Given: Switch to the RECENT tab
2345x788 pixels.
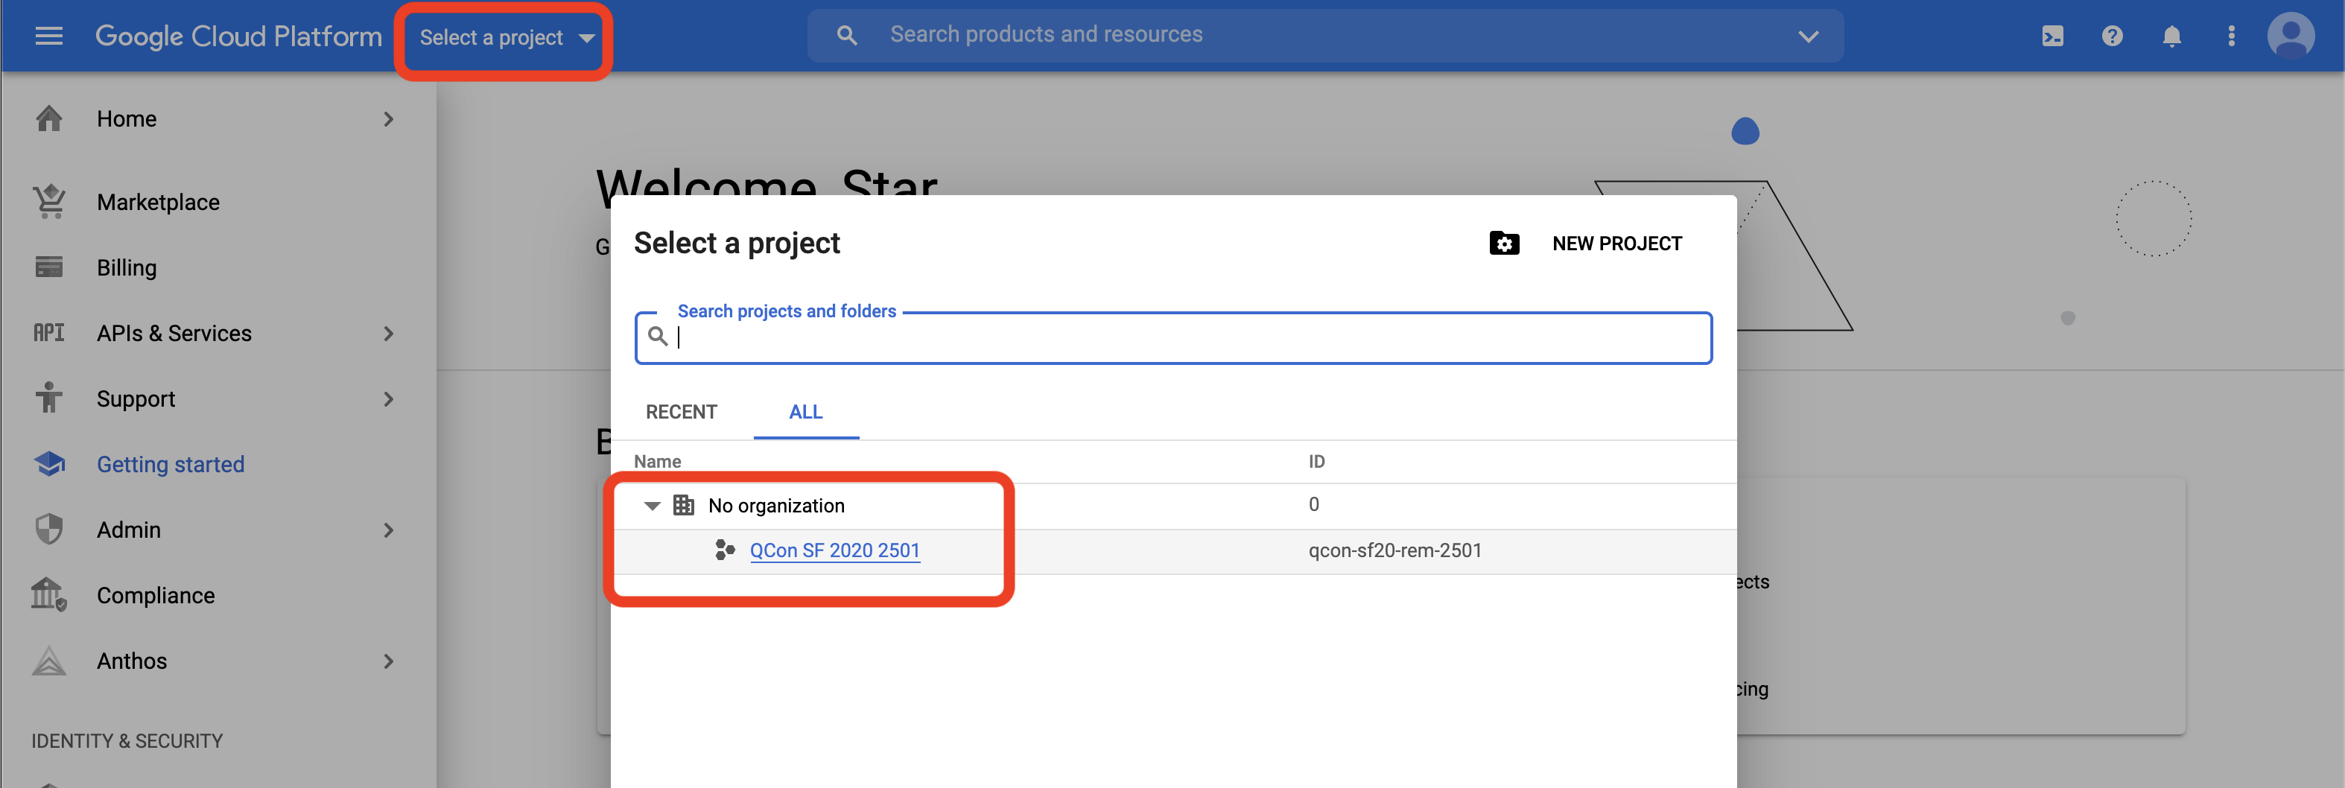Looking at the screenshot, I should pyautogui.click(x=681, y=412).
